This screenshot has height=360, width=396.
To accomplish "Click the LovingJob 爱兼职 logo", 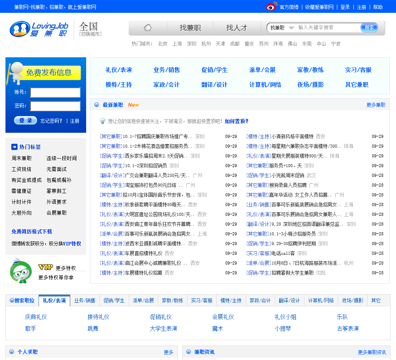I will pyautogui.click(x=39, y=29).
